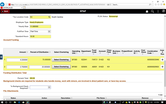The width and height of the screenshot is (166, 104).
Task: Click the Hourly Rate input field
Action: 40,27
